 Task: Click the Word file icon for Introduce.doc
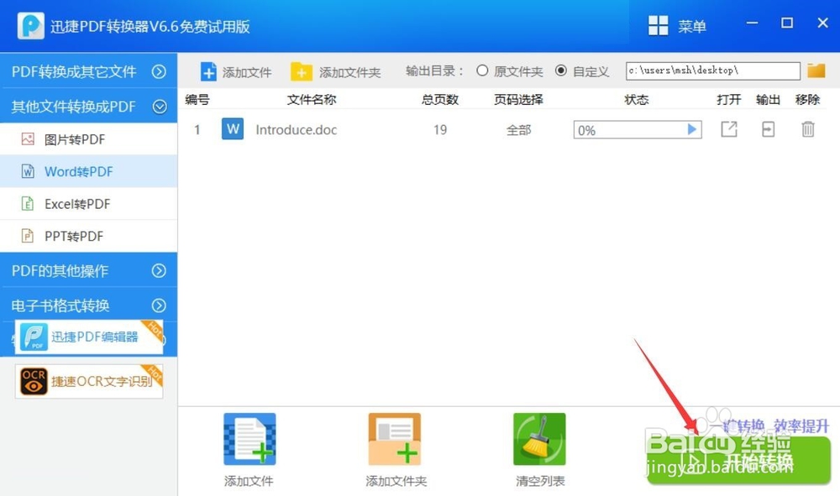[233, 129]
